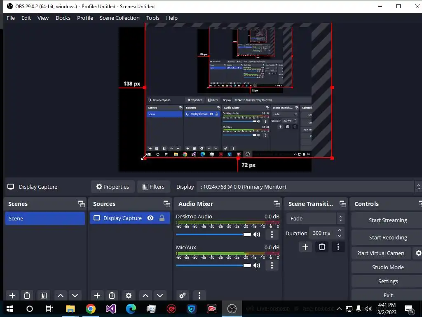
Task: Open the Tools menu
Action: coord(153,18)
